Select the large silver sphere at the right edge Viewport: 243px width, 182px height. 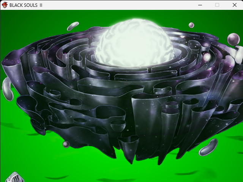pyautogui.click(x=233, y=39)
